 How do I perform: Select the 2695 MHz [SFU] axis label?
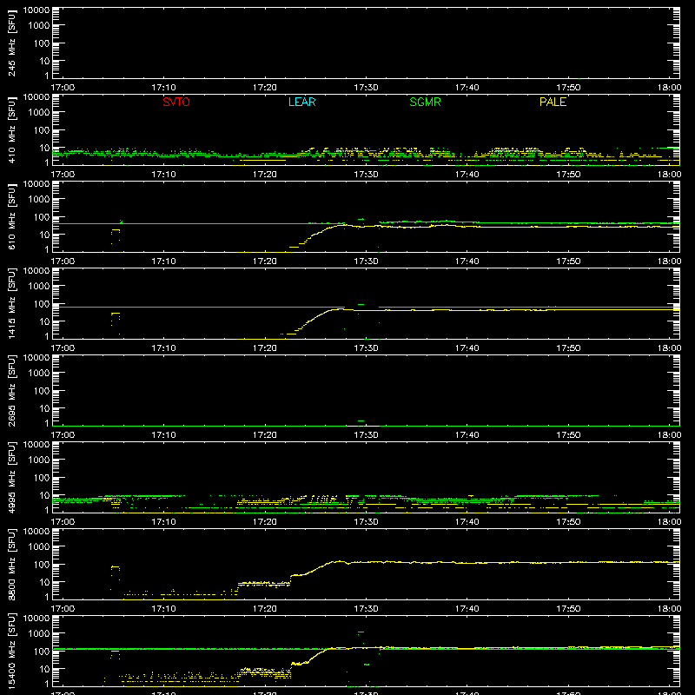[x=12, y=390]
